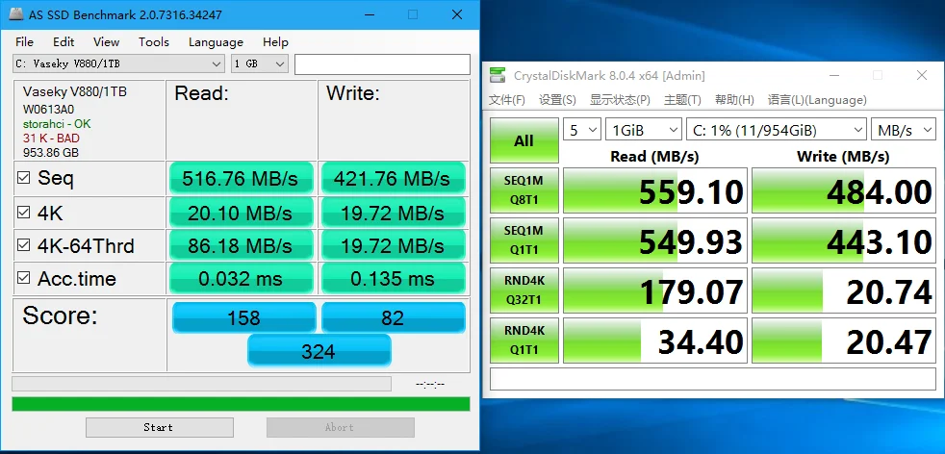The width and height of the screenshot is (945, 454).
Task: Open the Edit menu in AS SSD Benchmark
Action: [64, 42]
